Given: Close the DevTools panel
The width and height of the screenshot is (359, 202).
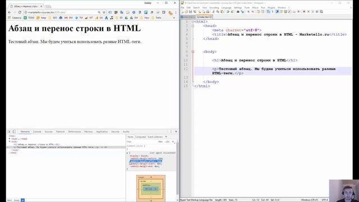Looking at the screenshot, I should tap(176, 132).
